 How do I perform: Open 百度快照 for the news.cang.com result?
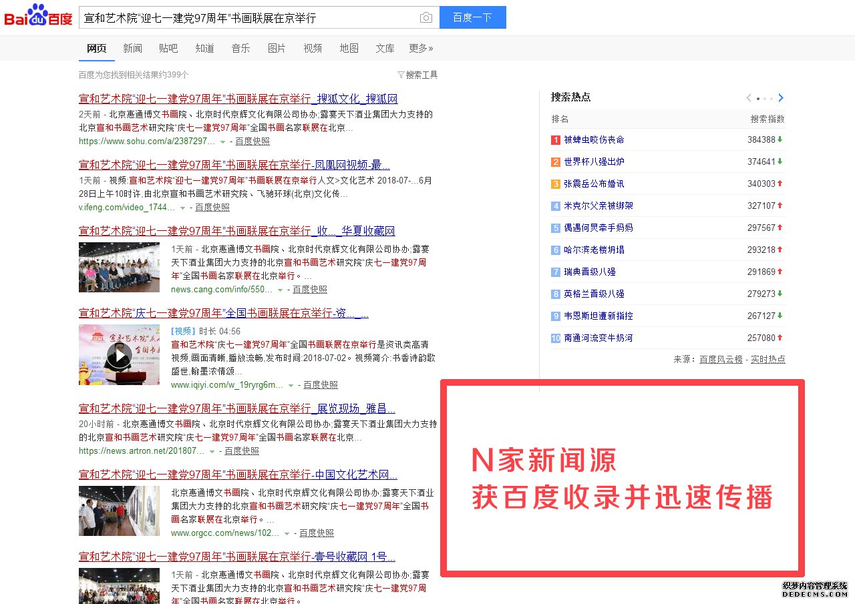[310, 290]
